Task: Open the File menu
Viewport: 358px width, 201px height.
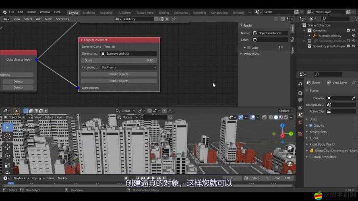Action: 11,12
